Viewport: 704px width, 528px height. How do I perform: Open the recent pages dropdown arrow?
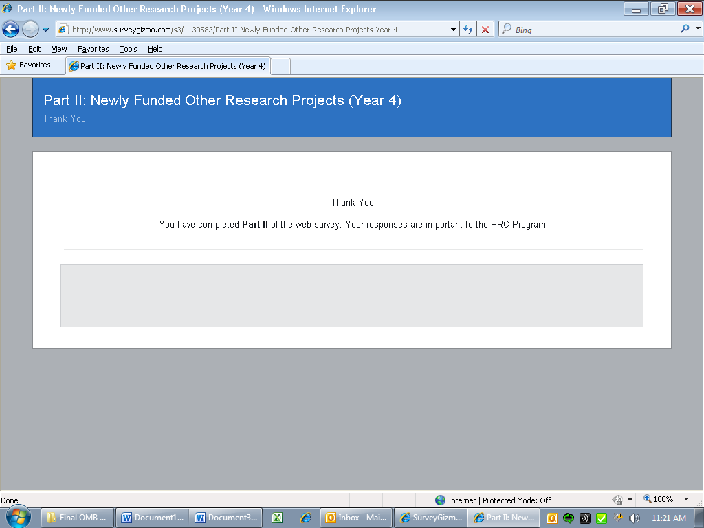[46, 30]
